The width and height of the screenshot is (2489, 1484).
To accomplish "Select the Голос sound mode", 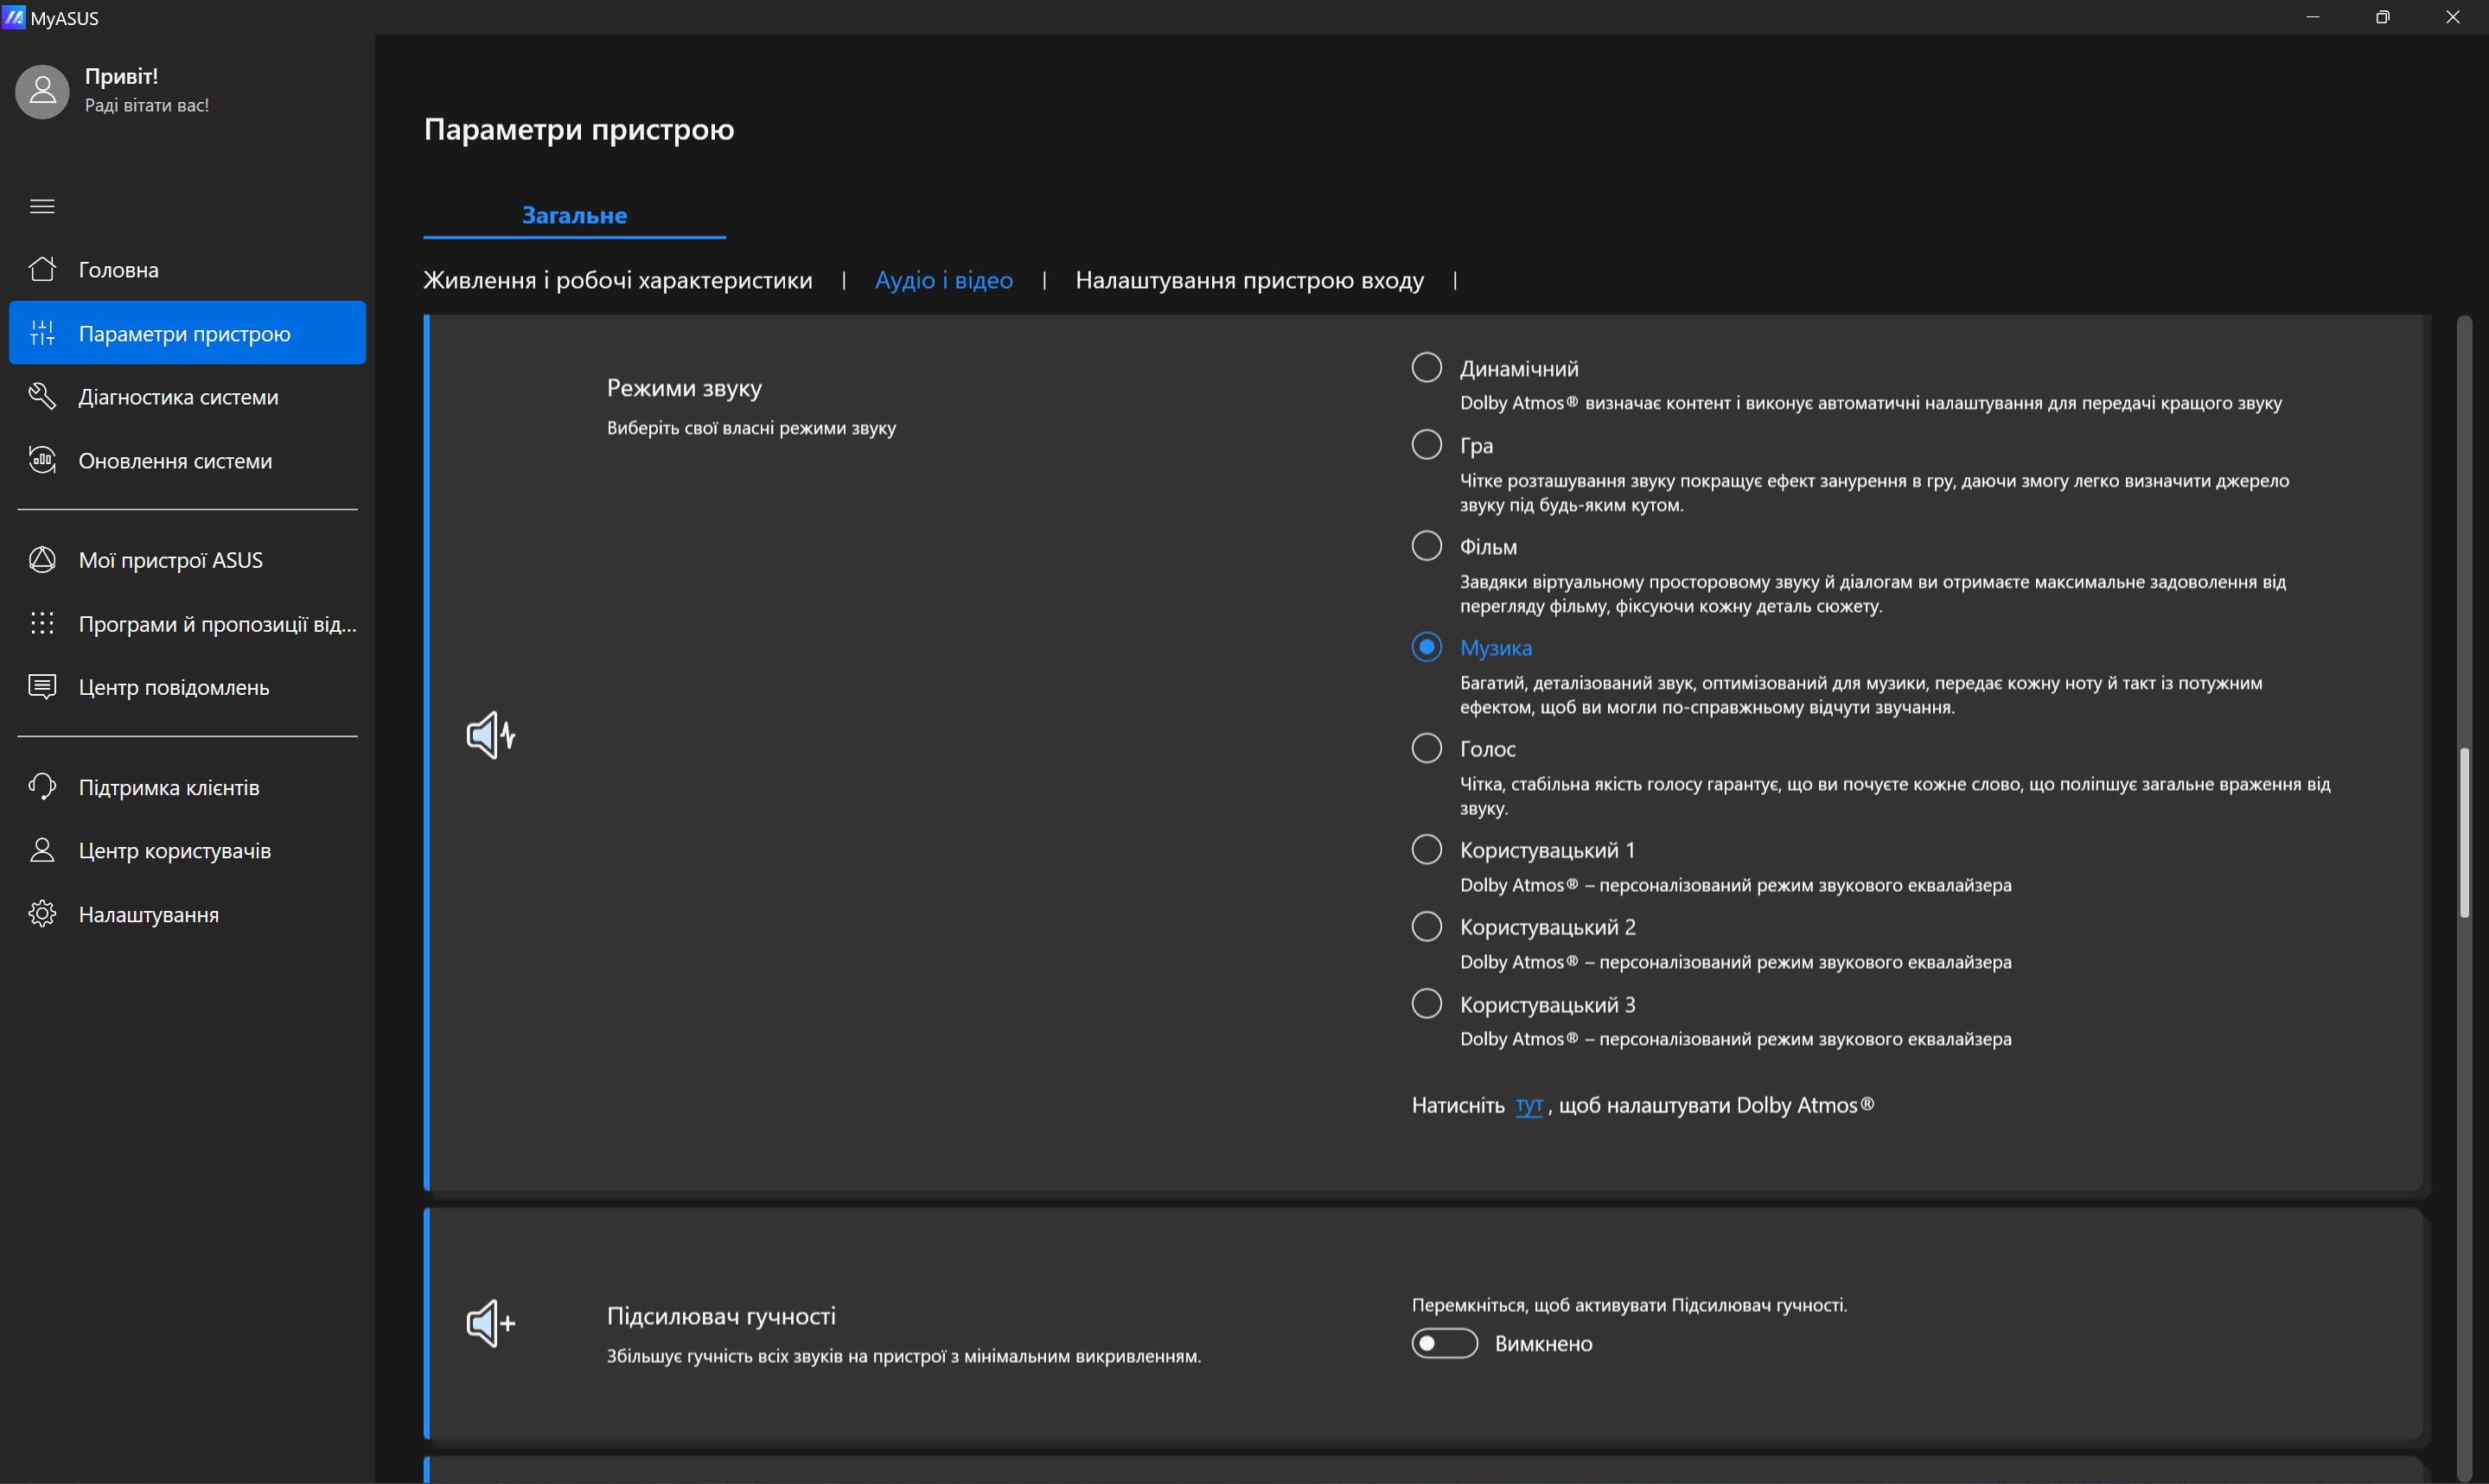I will pos(1426,748).
